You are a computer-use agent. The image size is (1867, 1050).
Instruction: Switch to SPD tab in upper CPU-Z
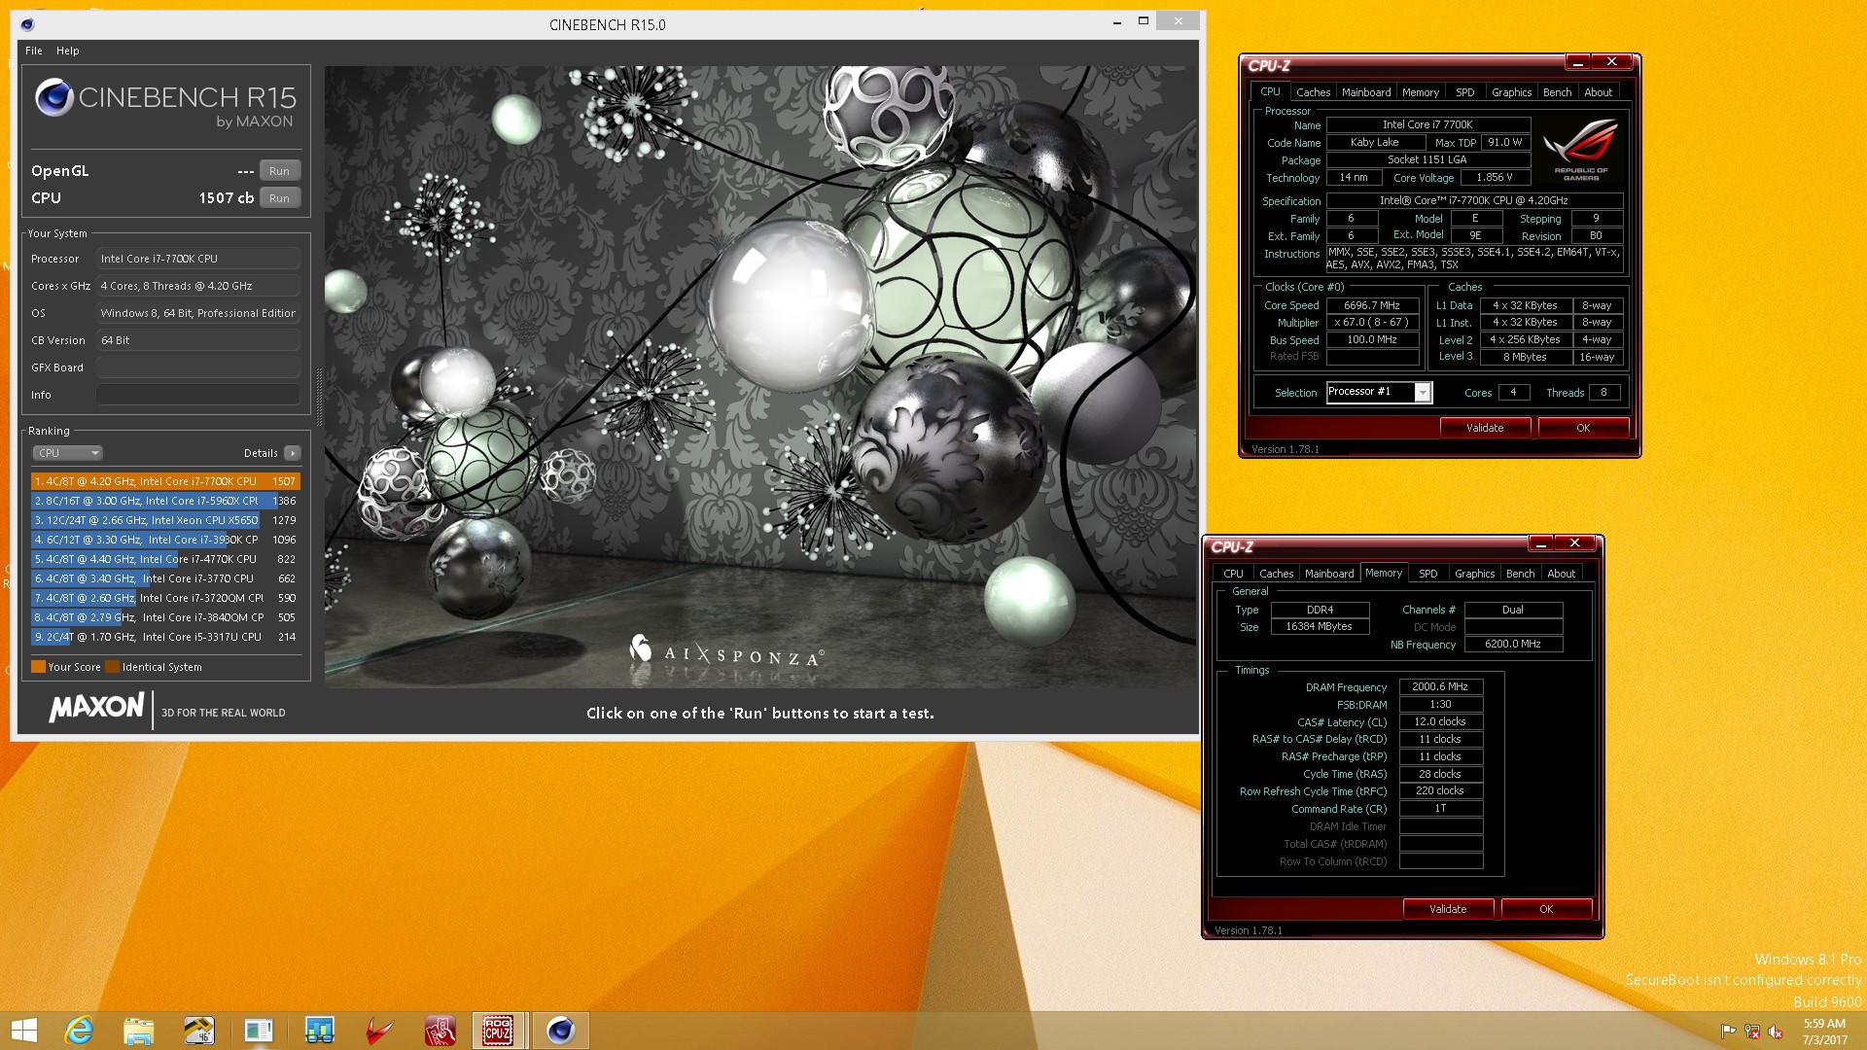pyautogui.click(x=1465, y=92)
